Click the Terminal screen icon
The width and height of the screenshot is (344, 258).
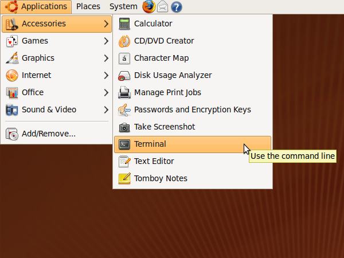[x=124, y=144]
